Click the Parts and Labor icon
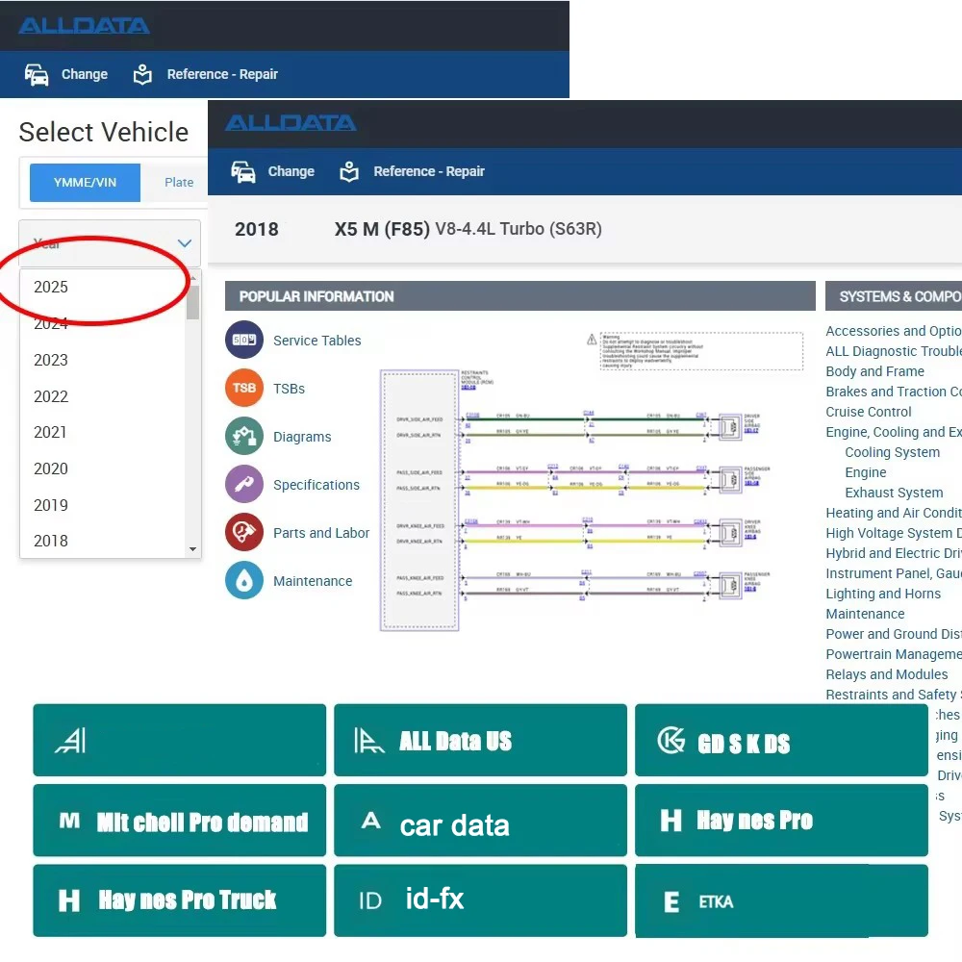This screenshot has height=962, width=962. [x=244, y=532]
